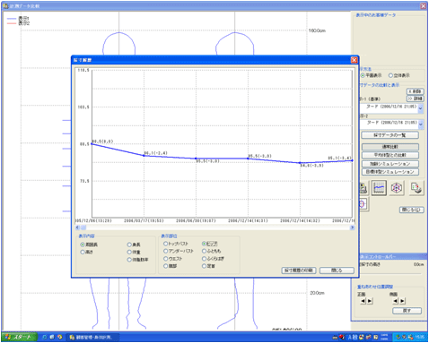Click the right arrow of graph scrollbar
Image resolution: width=429 pixels, height=343 pixels.
(x=352, y=227)
